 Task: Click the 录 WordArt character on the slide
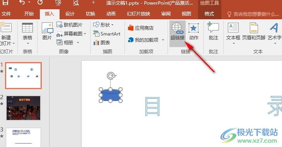275,106
